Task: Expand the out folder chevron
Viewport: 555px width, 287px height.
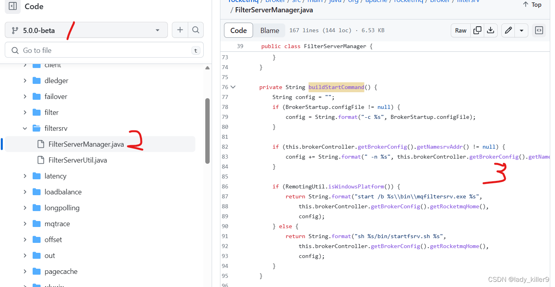Action: pos(25,256)
